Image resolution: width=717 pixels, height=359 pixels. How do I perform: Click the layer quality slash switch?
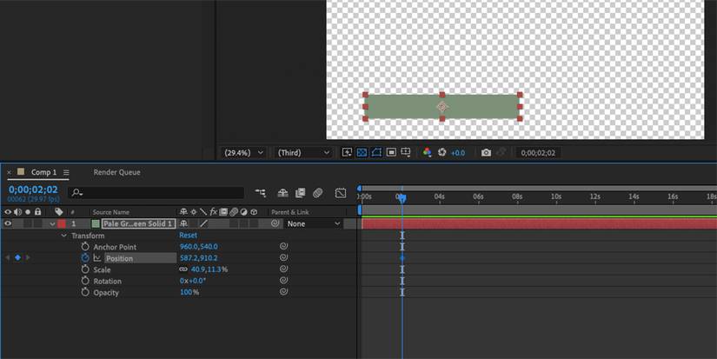[x=203, y=223]
